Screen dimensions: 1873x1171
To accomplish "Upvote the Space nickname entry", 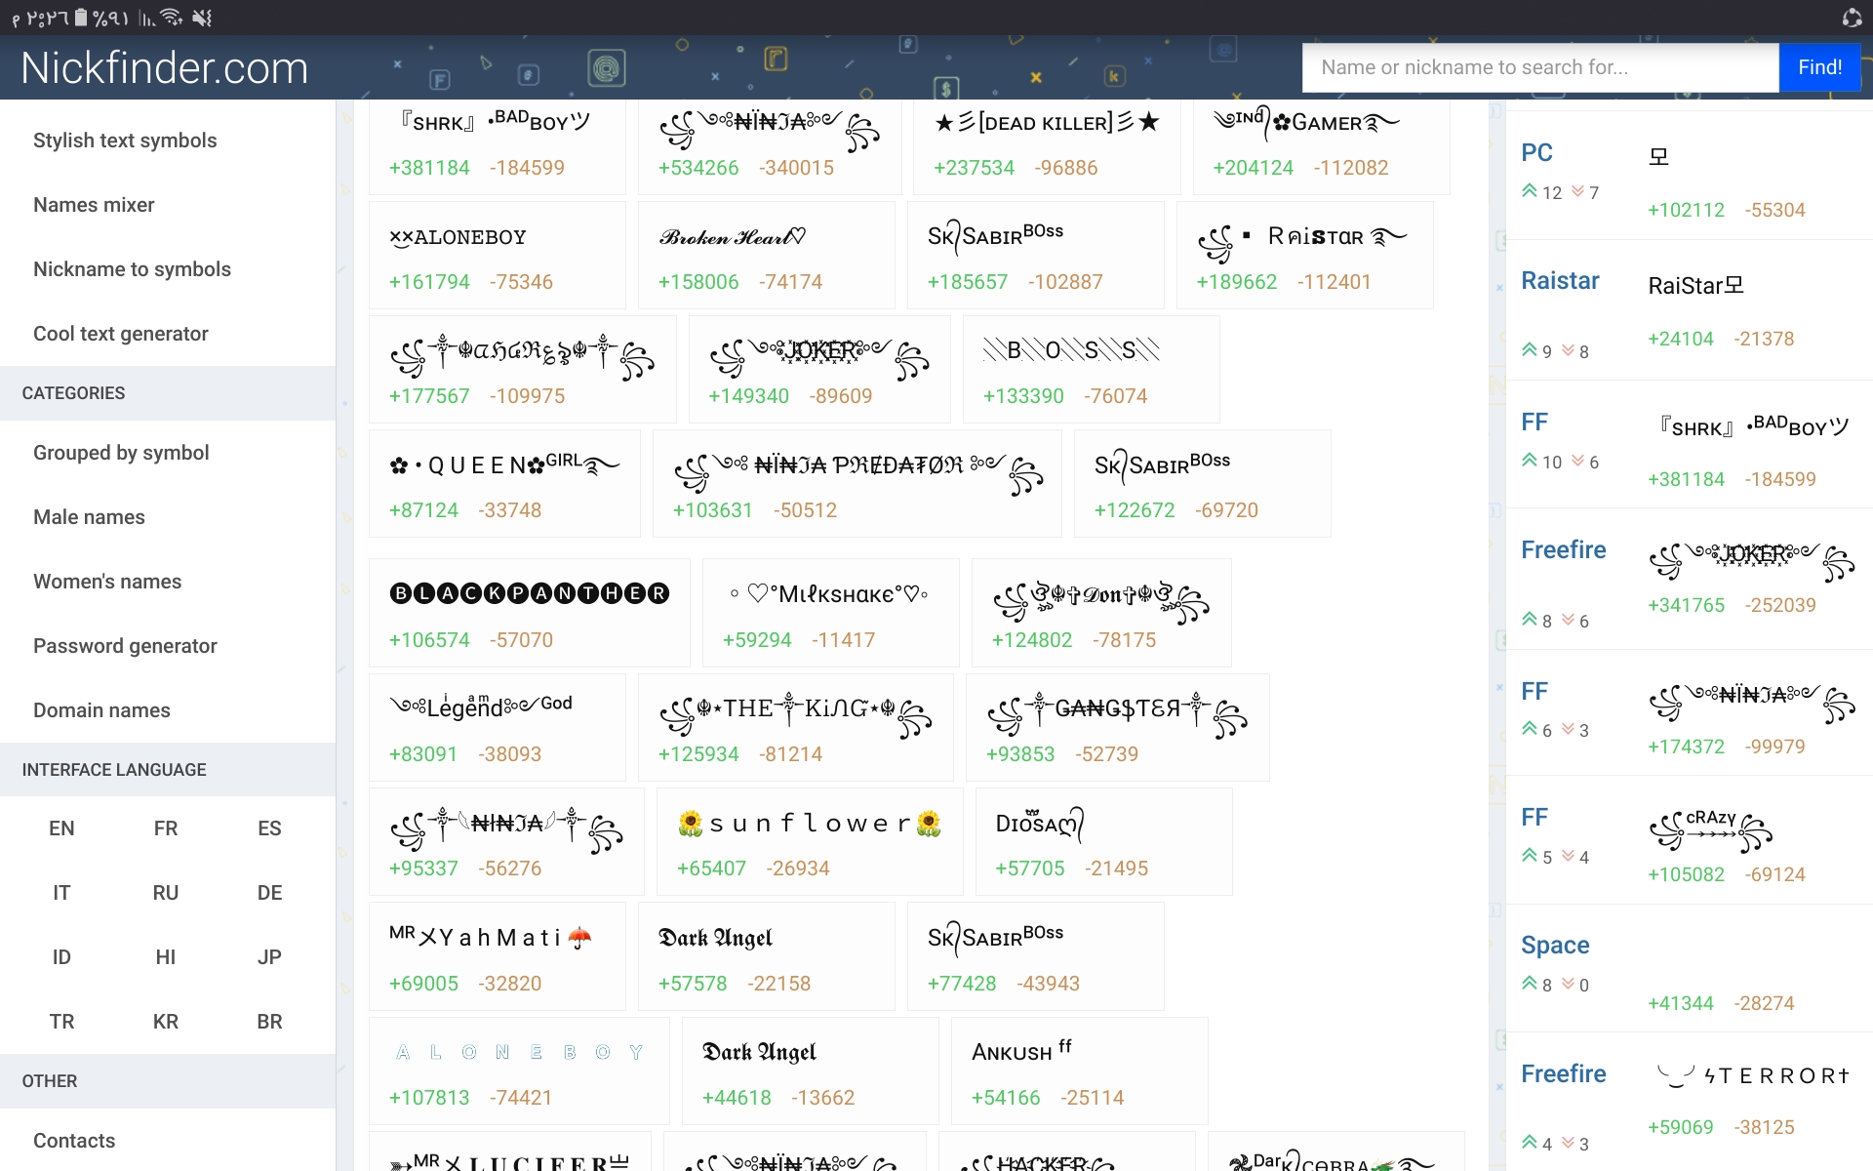I will [1530, 984].
